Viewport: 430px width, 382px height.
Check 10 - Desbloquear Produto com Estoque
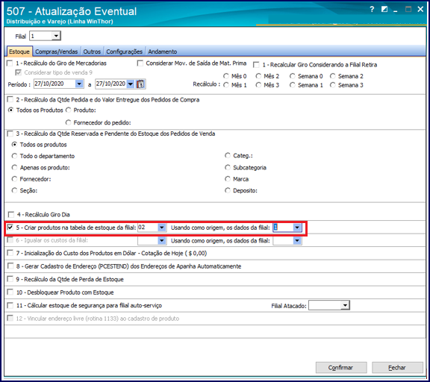(10, 292)
